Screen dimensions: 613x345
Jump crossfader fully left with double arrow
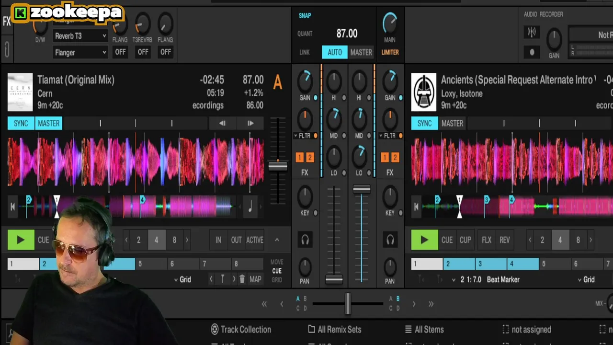tap(264, 304)
